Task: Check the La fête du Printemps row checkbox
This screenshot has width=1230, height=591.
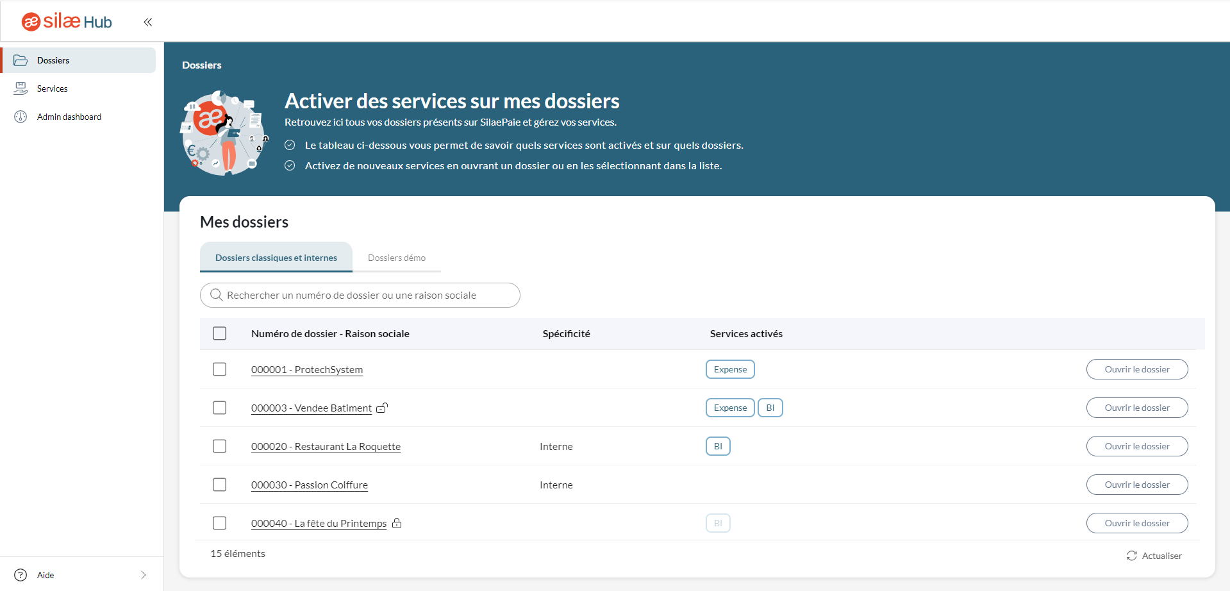Action: click(220, 523)
